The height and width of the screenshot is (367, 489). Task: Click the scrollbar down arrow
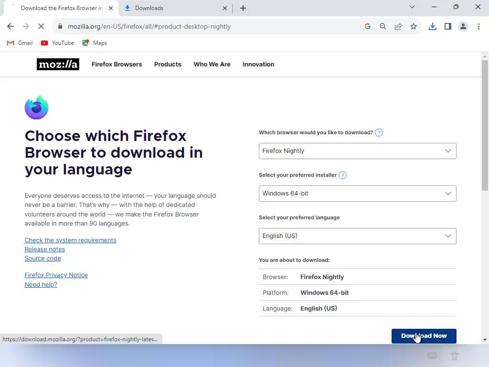(x=485, y=340)
